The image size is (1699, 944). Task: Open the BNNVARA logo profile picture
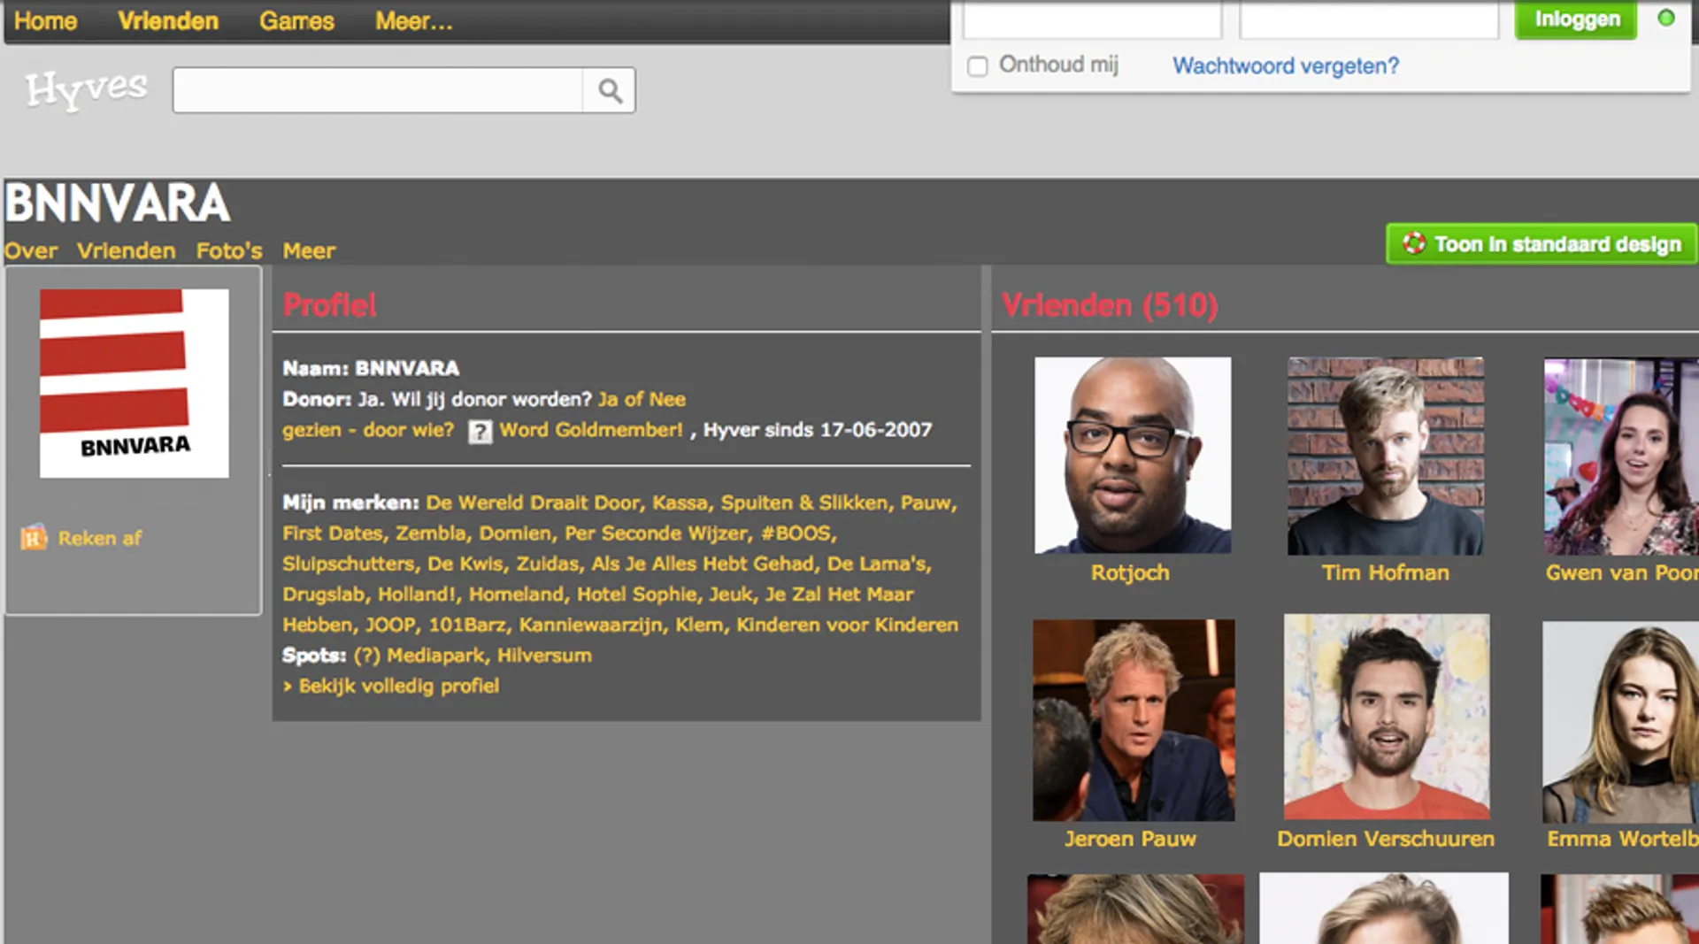(x=135, y=383)
